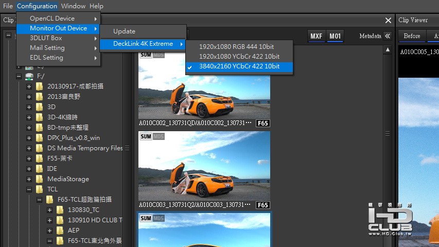This screenshot has width=439, height=247.
Task: Select DeckLink 4K Extreme device
Action: pos(143,44)
